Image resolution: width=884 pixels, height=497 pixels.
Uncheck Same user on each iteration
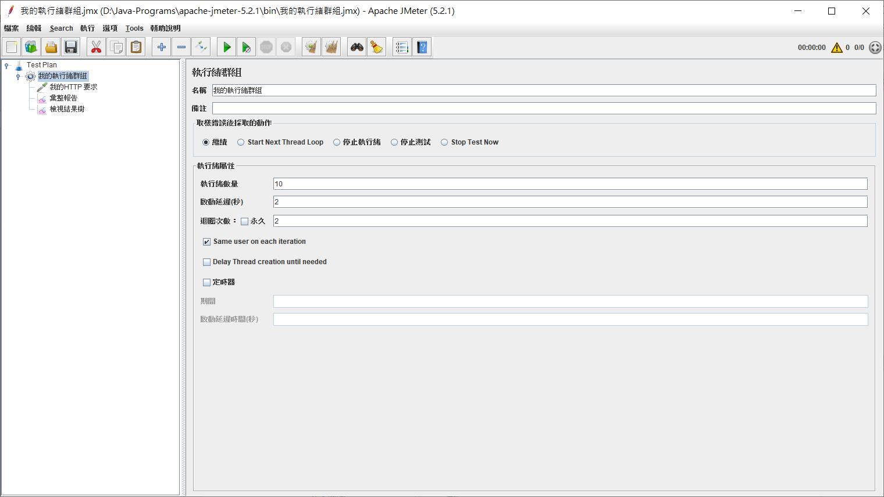coord(206,242)
